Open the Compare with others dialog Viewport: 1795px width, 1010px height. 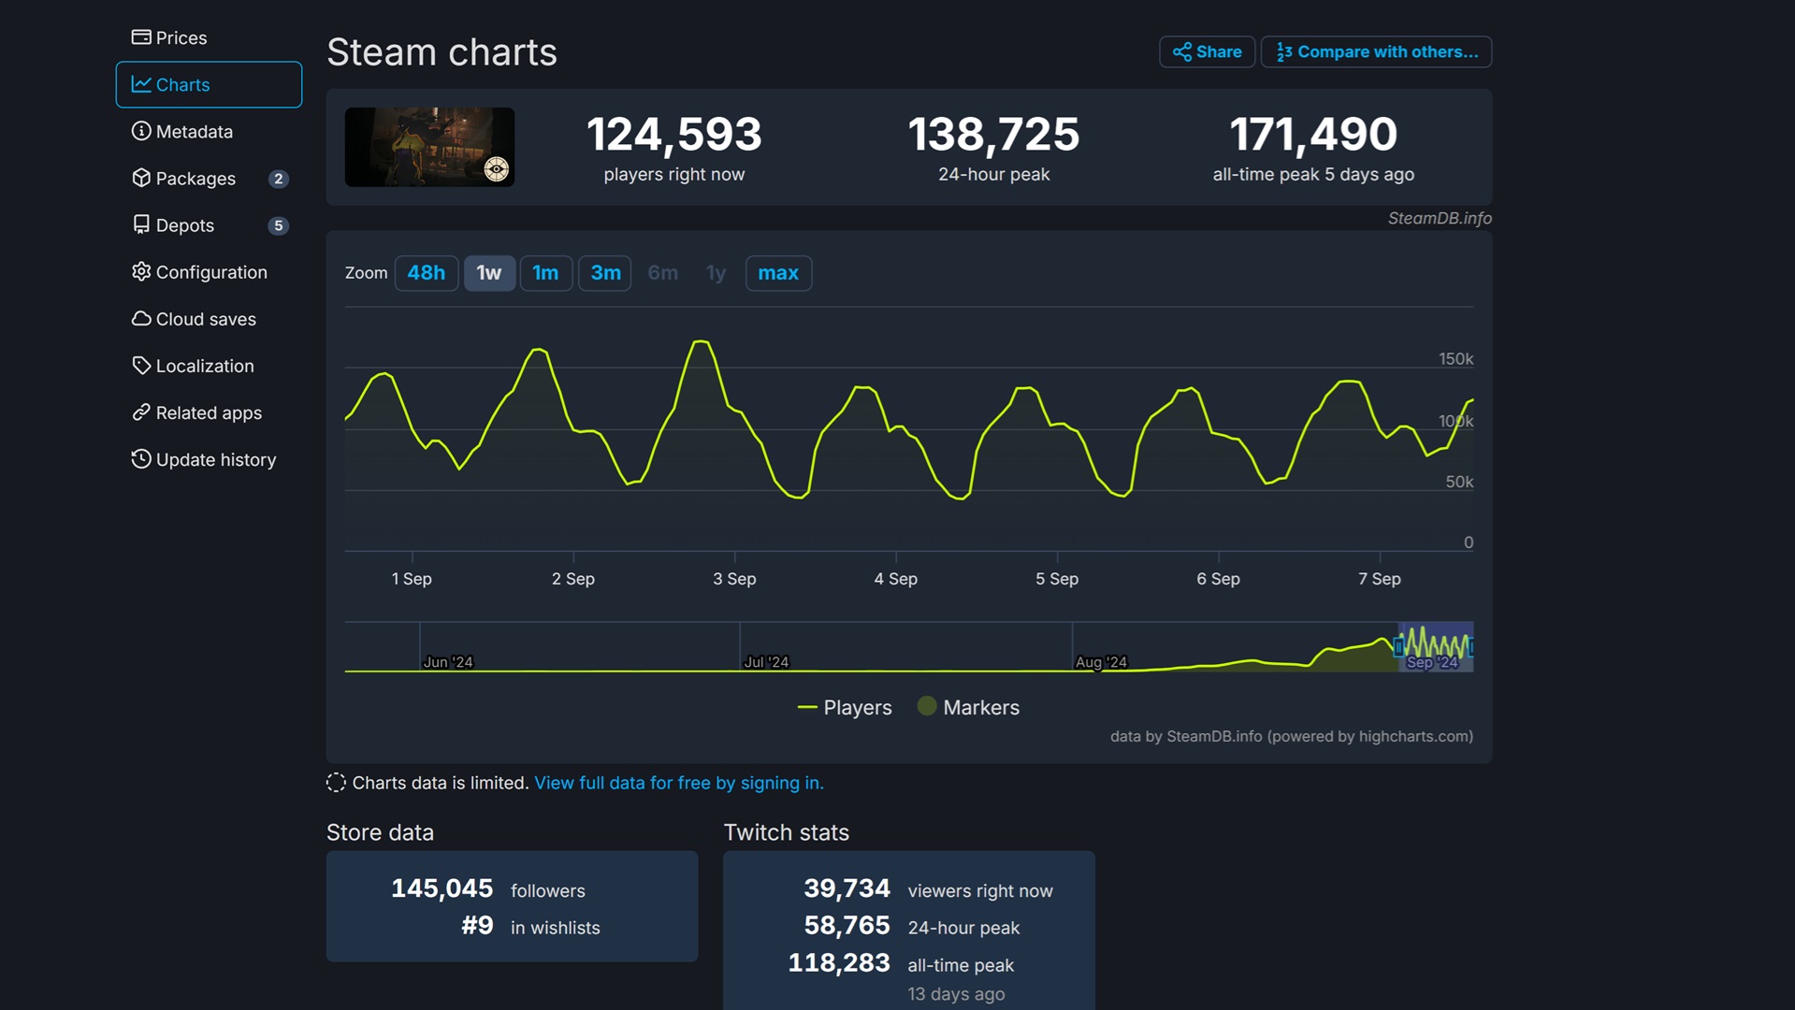tap(1375, 51)
